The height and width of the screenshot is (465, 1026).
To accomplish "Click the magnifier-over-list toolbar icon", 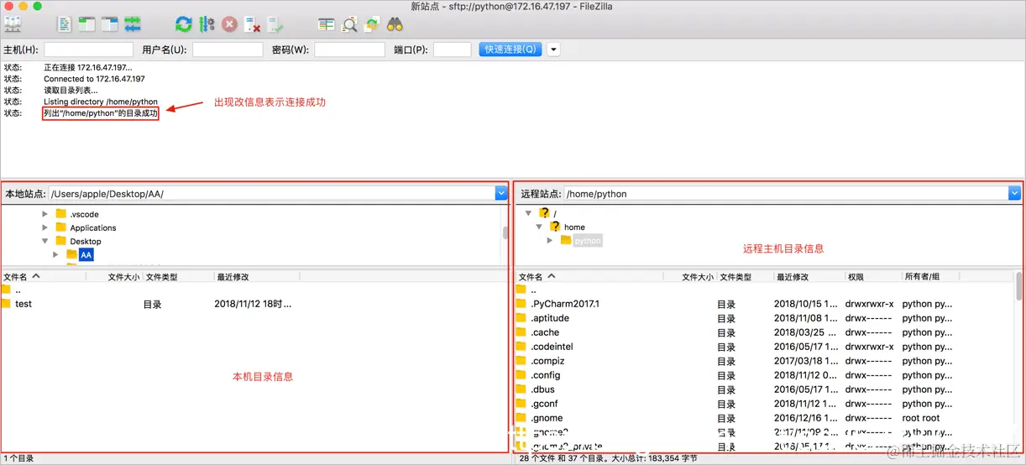I will coord(349,24).
